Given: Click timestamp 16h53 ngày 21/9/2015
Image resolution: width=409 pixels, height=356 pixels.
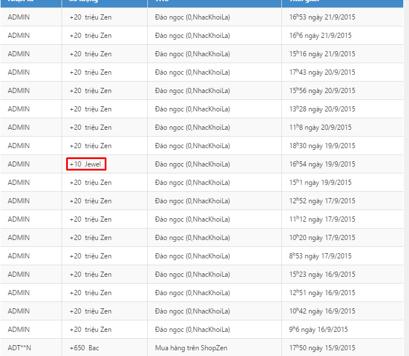Looking at the screenshot, I should coord(322,17).
